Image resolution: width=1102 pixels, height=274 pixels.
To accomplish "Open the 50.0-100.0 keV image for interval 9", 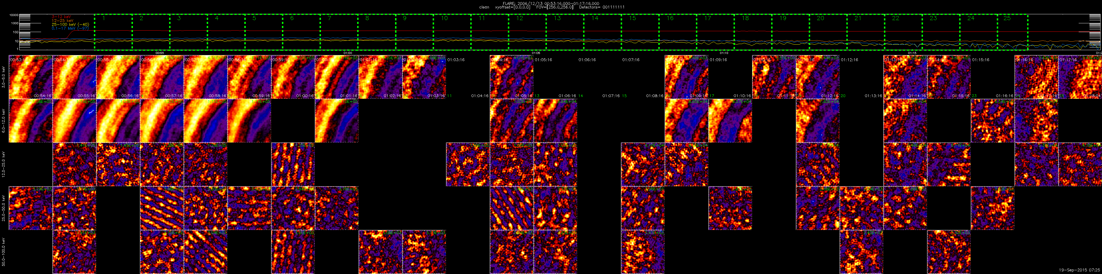I will click(380, 252).
